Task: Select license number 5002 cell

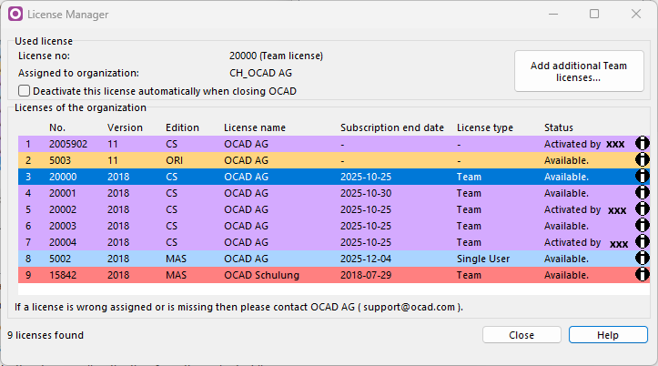Action: 60,259
